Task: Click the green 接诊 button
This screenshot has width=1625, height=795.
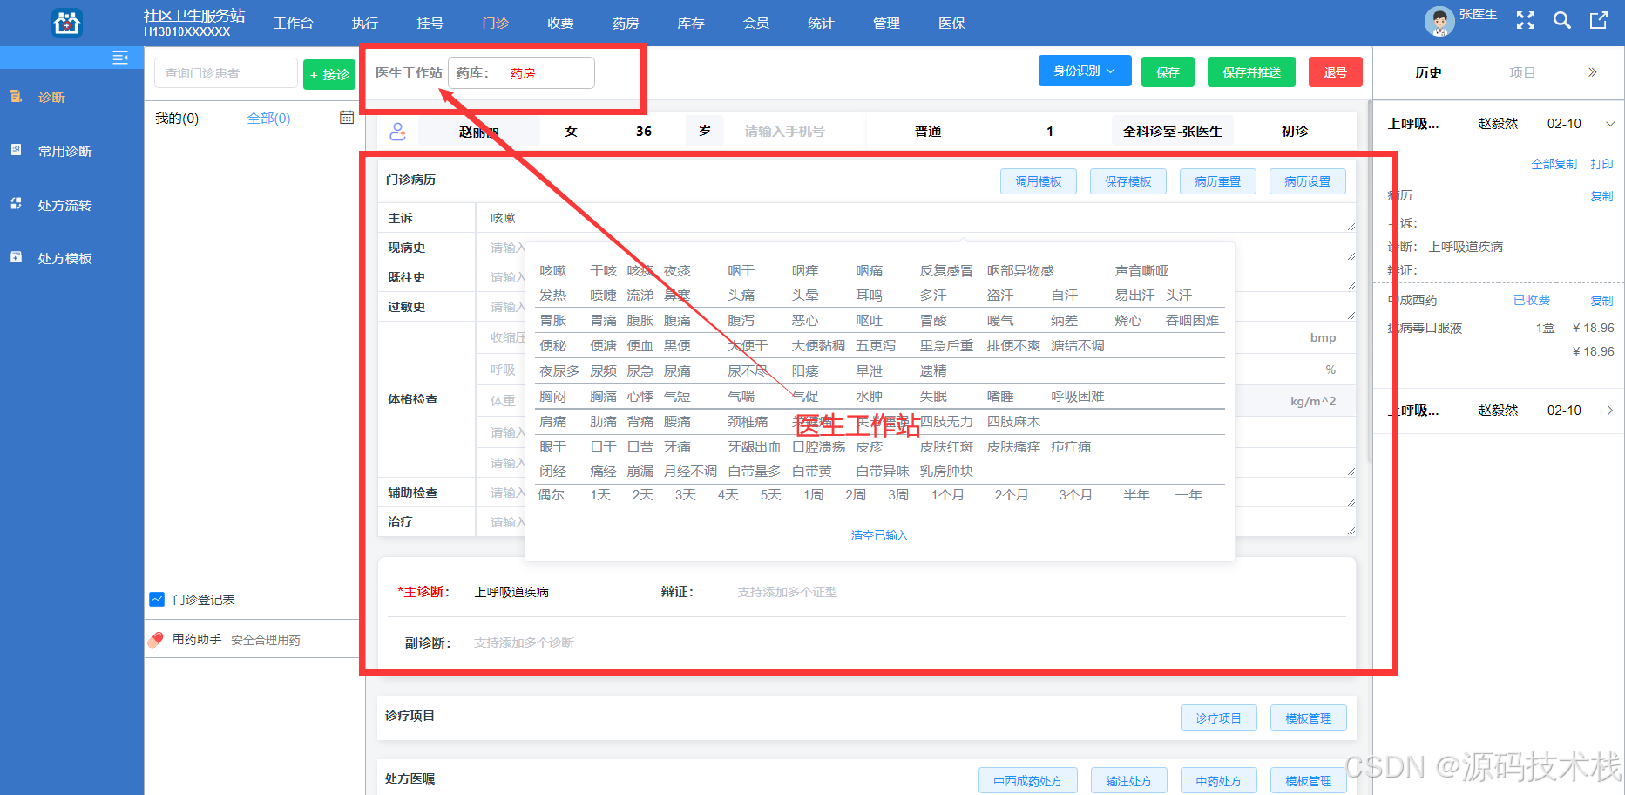Action: click(x=329, y=74)
